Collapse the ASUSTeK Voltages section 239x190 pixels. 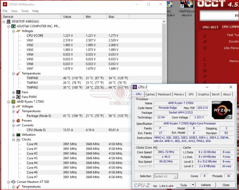[x=13, y=31]
